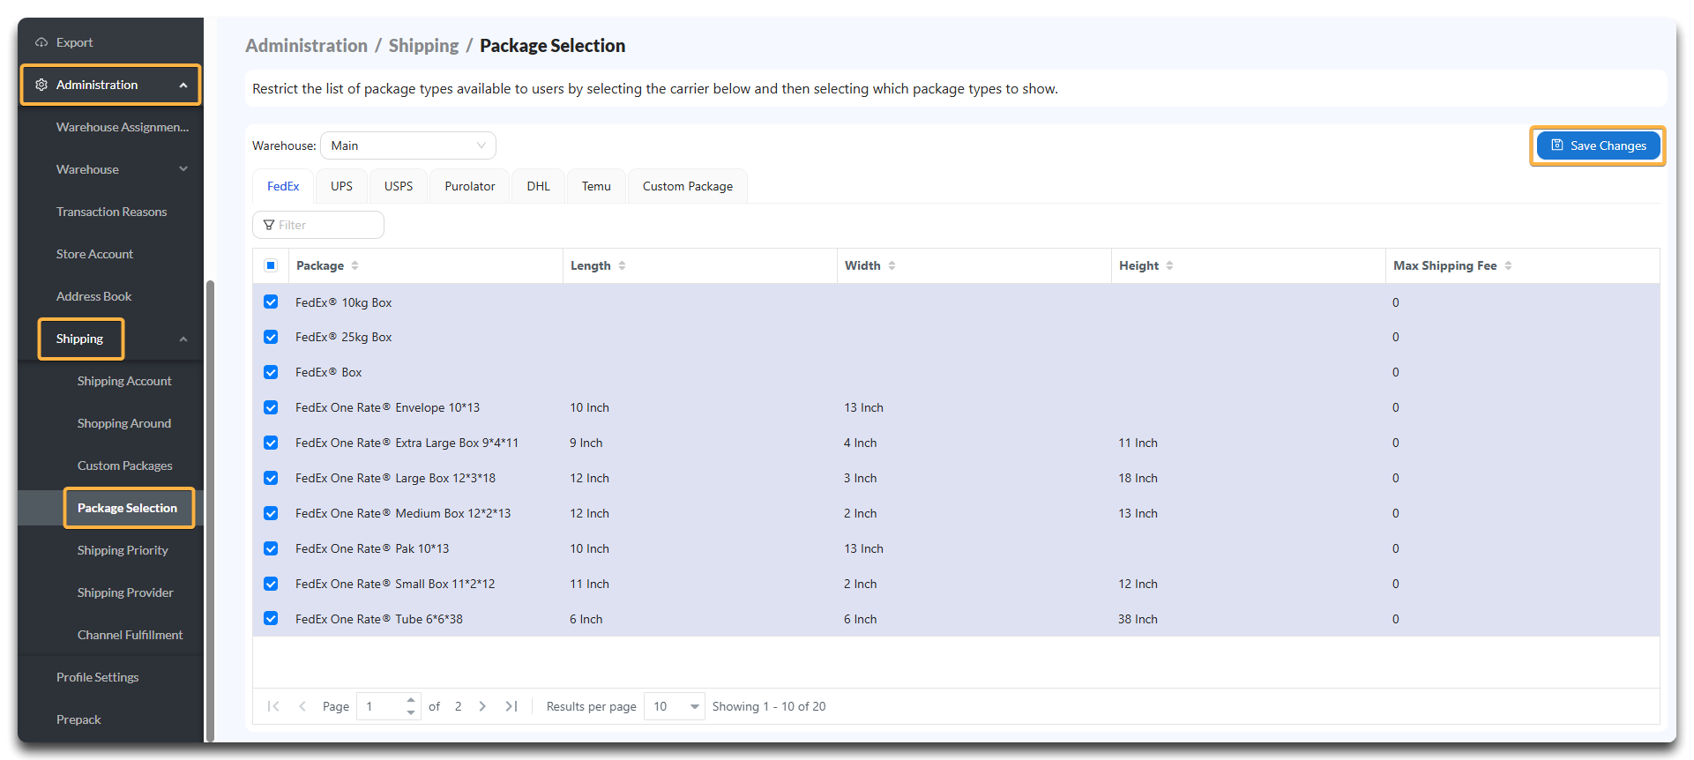Viewport: 1694px width, 760px height.
Task: Sort by Max Shipping Fee arrows
Action: pos(1508,265)
